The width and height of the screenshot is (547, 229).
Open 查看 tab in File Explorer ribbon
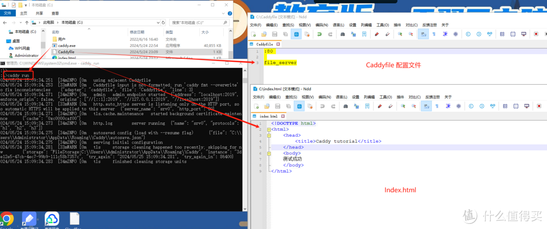pyautogui.click(x=55, y=13)
